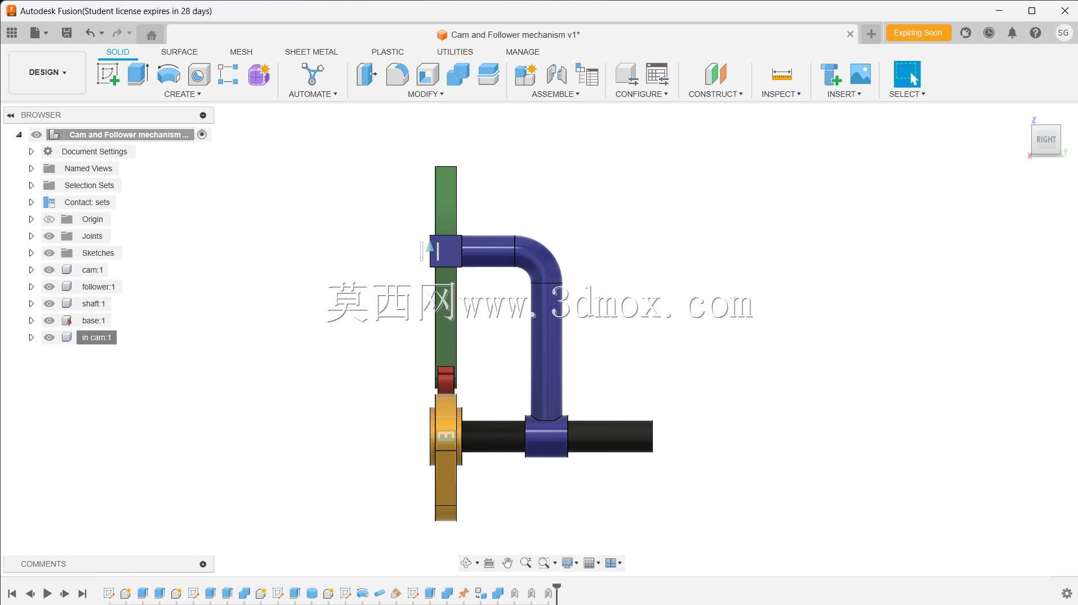Toggle visibility of Origin folder

point(49,219)
